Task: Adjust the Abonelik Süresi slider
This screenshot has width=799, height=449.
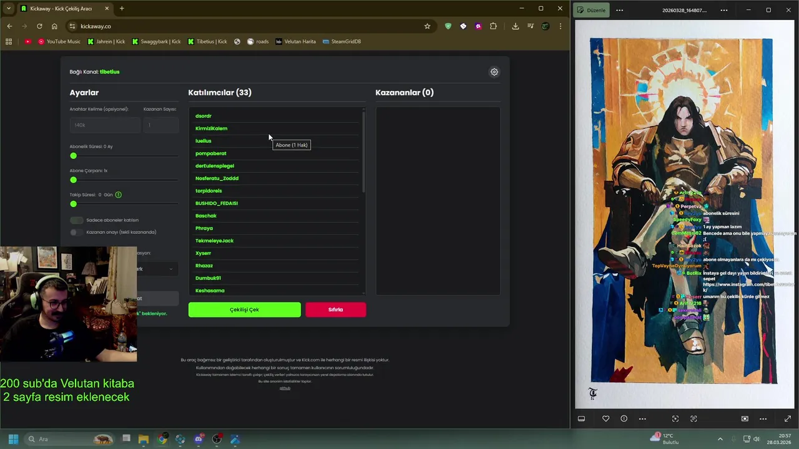Action: [124, 155]
